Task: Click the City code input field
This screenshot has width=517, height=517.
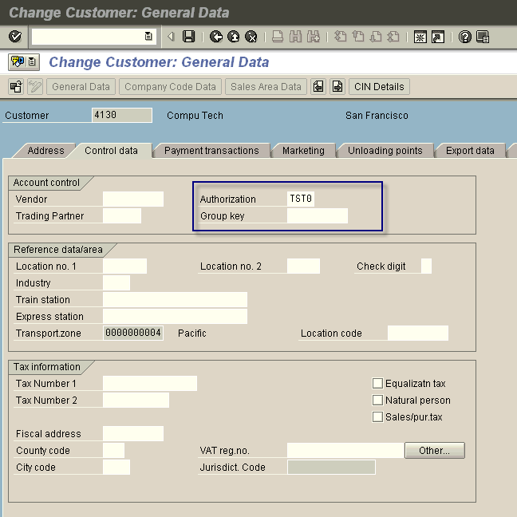Action: point(116,468)
